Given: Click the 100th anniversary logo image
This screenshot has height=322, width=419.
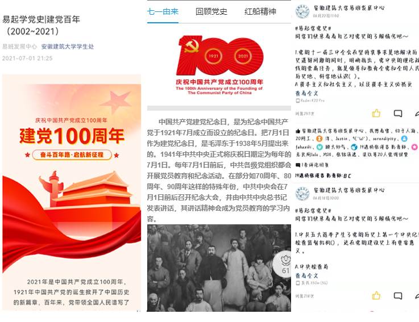Looking at the screenshot, I should click(x=219, y=65).
